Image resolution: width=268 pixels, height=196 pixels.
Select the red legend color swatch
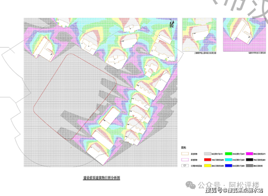[x=208, y=159]
